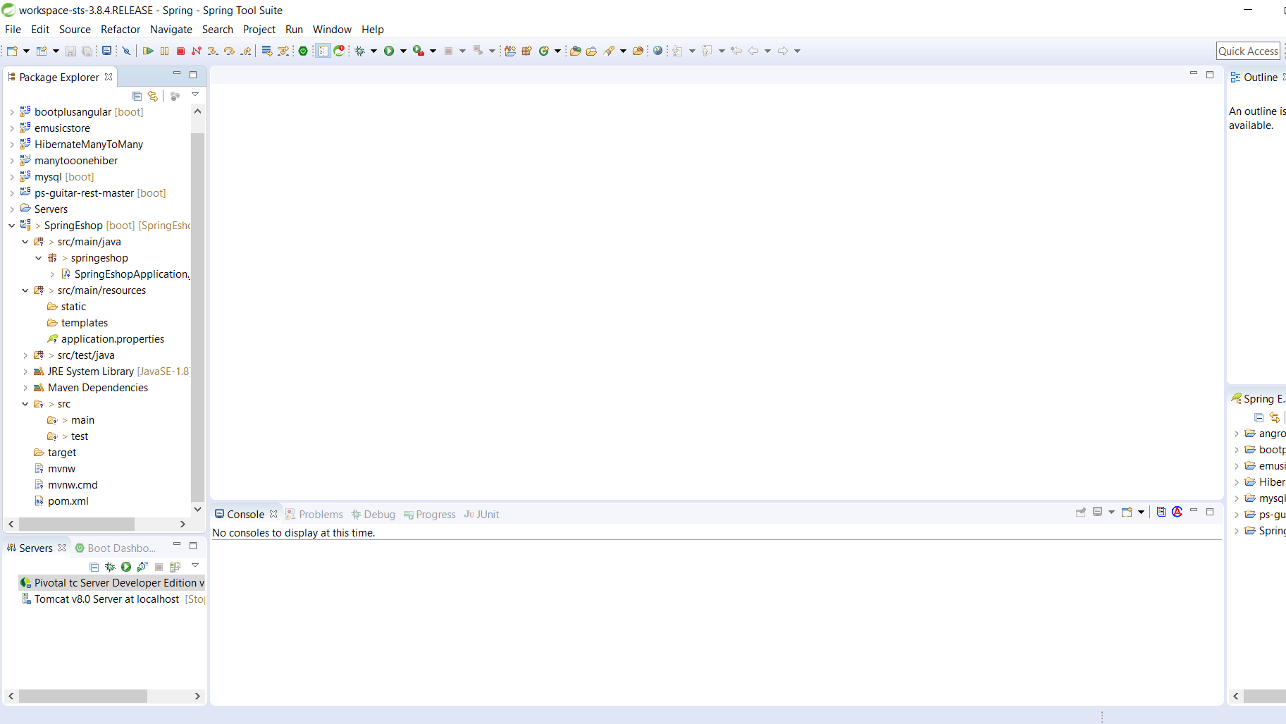Click the green Run toolbar icon
1286x724 pixels.
click(x=389, y=51)
